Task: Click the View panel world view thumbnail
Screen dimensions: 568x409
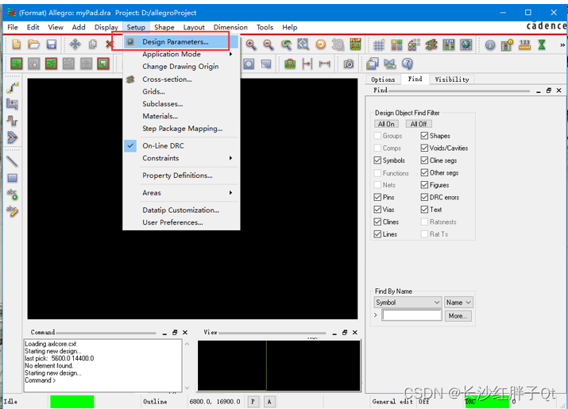Action: (279, 365)
